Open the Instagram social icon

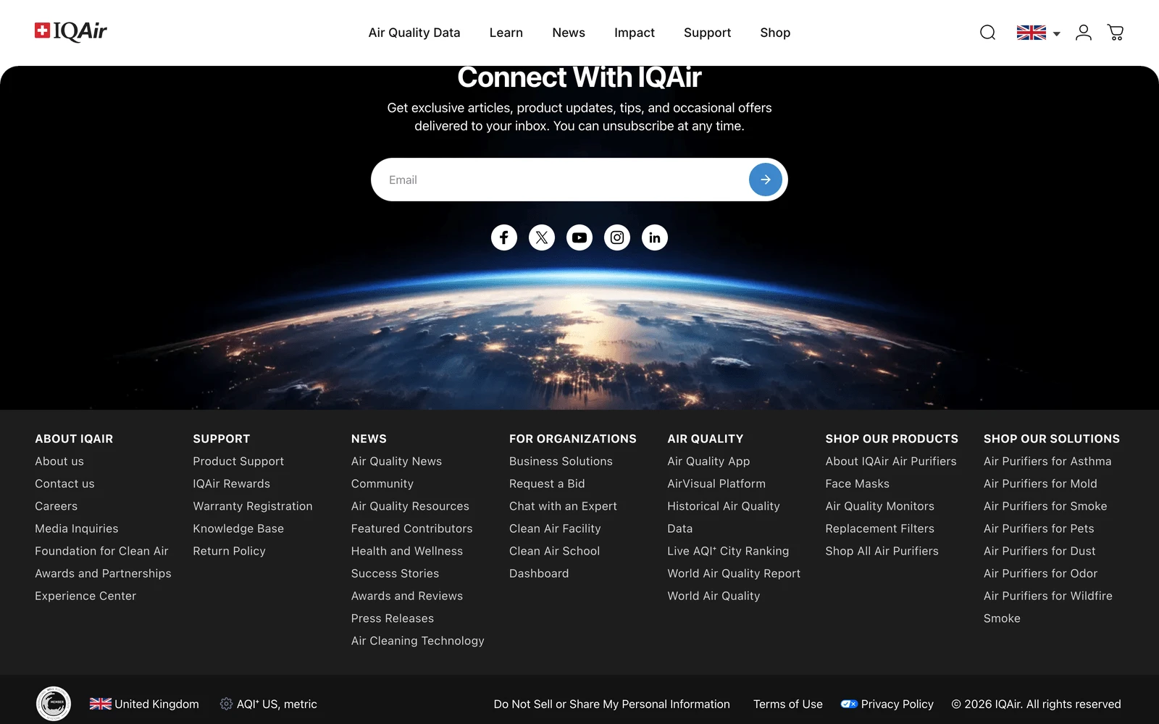point(617,237)
